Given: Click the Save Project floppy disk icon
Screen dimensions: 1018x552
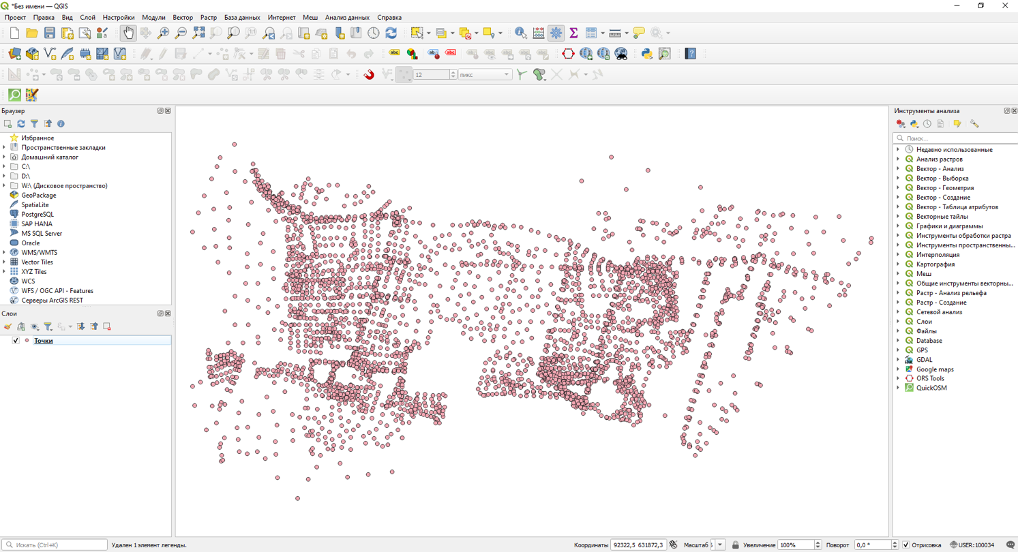Looking at the screenshot, I should (50, 33).
